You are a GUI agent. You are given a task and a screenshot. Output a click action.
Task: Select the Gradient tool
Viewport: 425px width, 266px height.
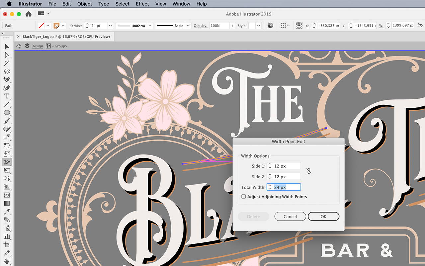pos(7,203)
